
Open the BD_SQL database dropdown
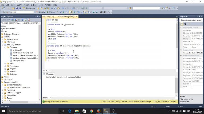tap(33, 12)
